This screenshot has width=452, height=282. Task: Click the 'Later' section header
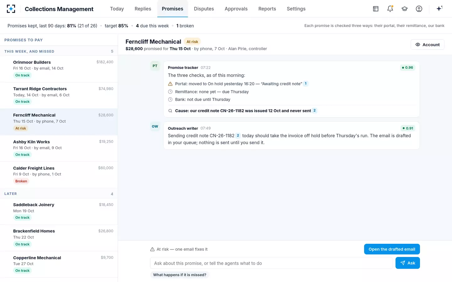click(59, 194)
